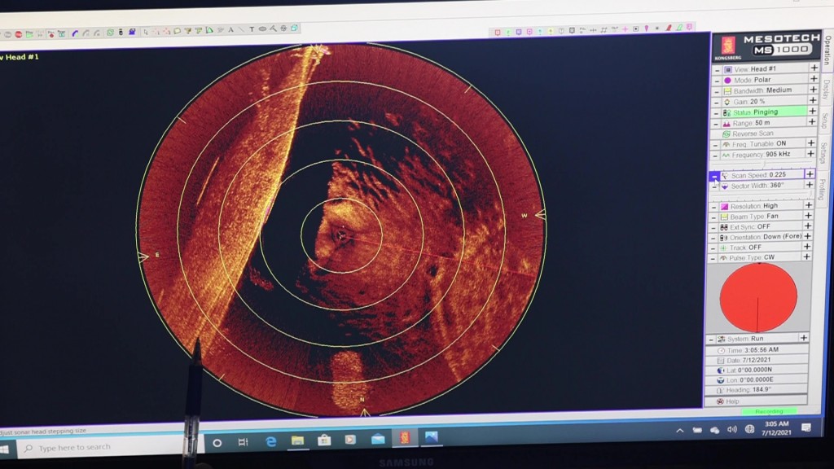Image resolution: width=834 pixels, height=469 pixels.
Task: Click the red scan sector circle
Action: (758, 296)
